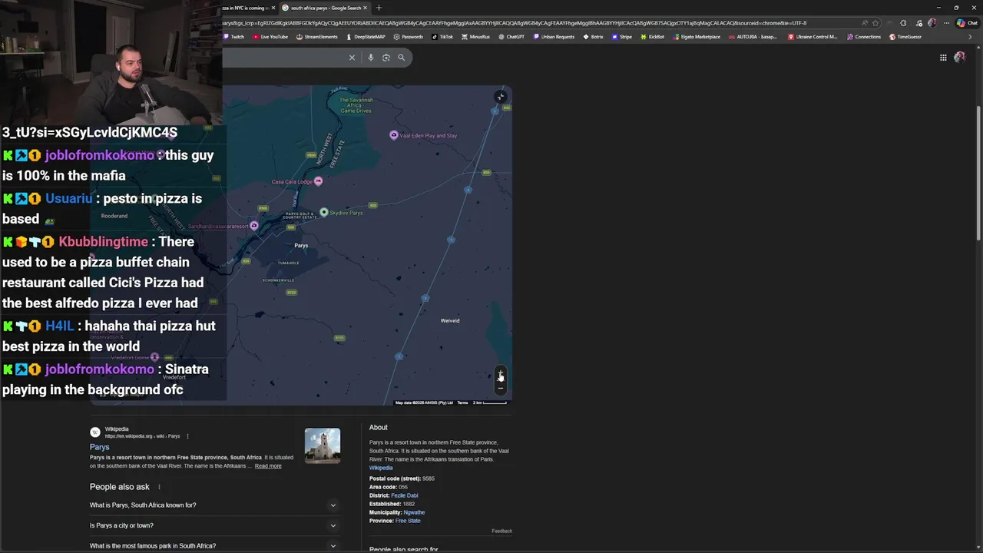Open the Connections bookmark

pyautogui.click(x=864, y=37)
